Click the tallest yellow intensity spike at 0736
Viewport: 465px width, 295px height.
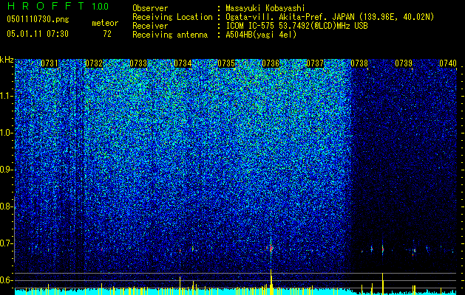[x=271, y=282]
